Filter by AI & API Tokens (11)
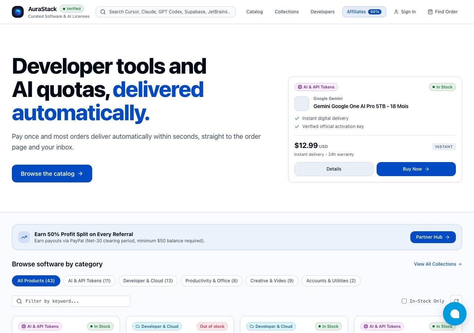 click(89, 281)
